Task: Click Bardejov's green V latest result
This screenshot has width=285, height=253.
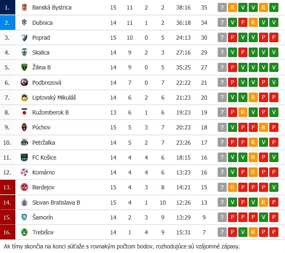Action: pos(274,187)
